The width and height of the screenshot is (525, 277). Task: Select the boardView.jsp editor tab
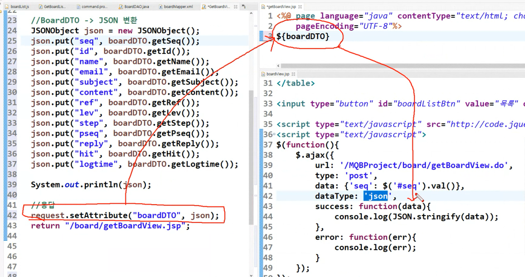[x=277, y=74]
